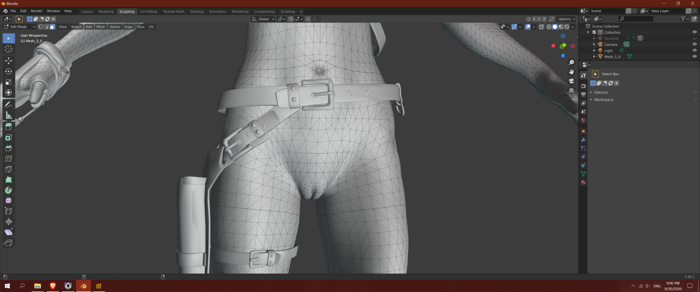Switch perspective/orthographic with grid icon
The image size is (700, 292).
[571, 90]
